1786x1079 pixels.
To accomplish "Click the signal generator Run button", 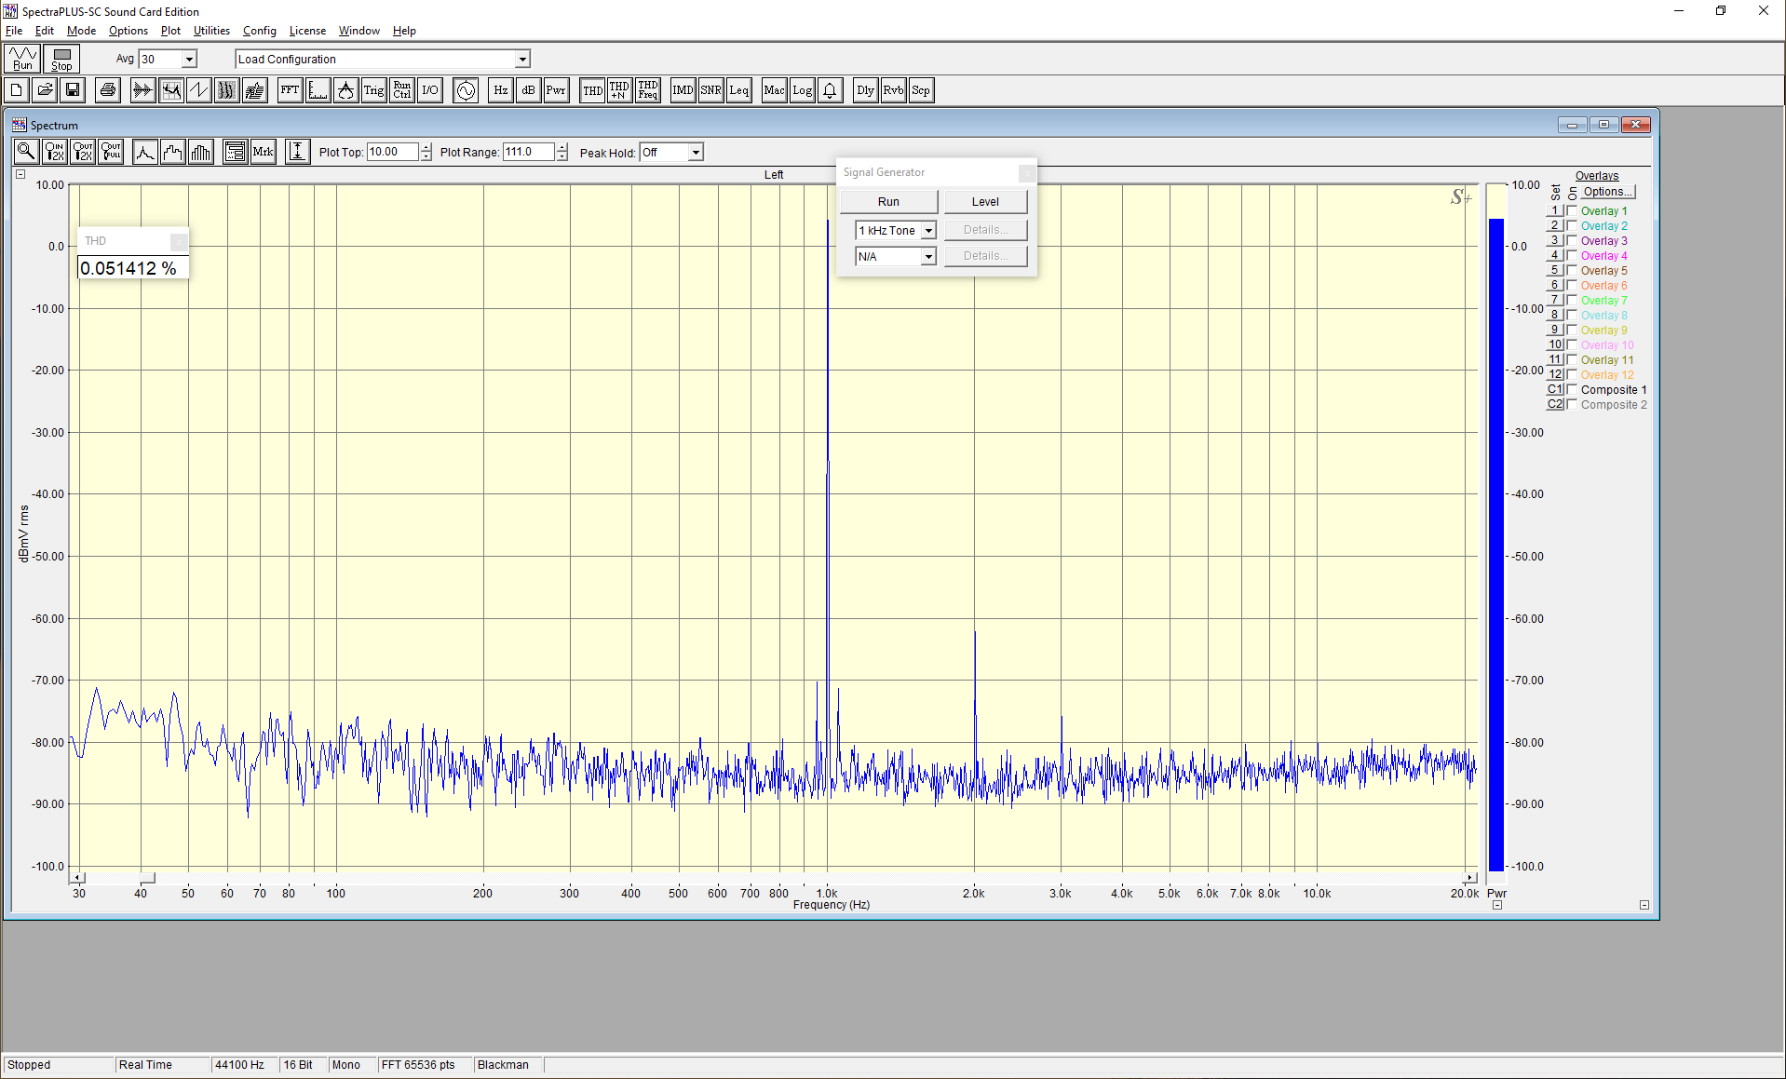I will click(888, 202).
